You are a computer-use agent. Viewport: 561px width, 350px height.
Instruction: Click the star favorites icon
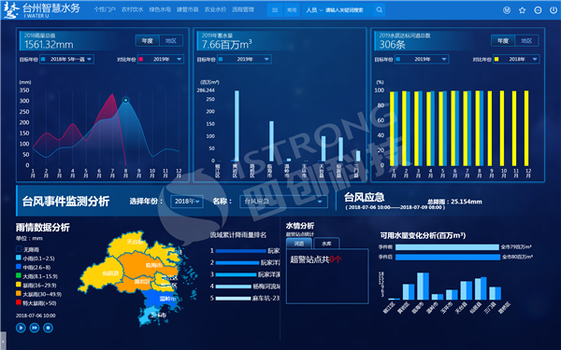pyautogui.click(x=523, y=10)
